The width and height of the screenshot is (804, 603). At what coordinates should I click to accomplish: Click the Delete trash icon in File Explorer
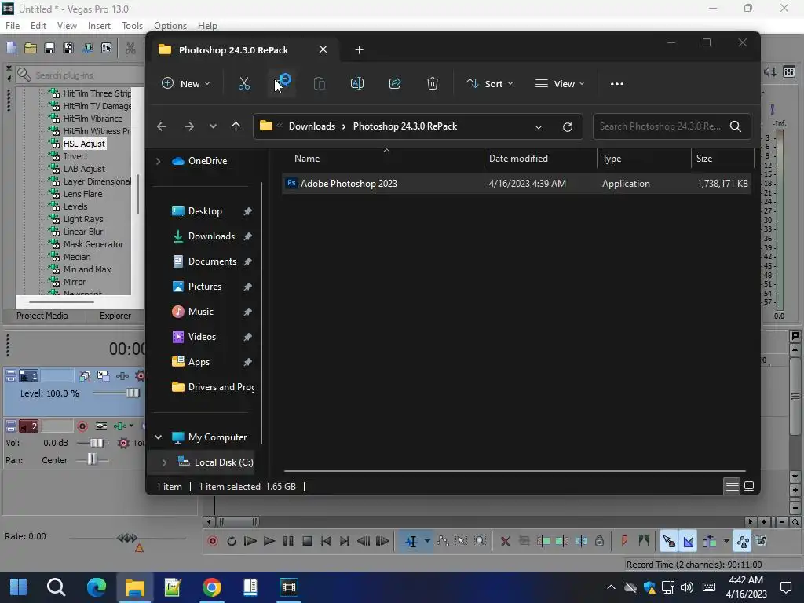coord(433,83)
